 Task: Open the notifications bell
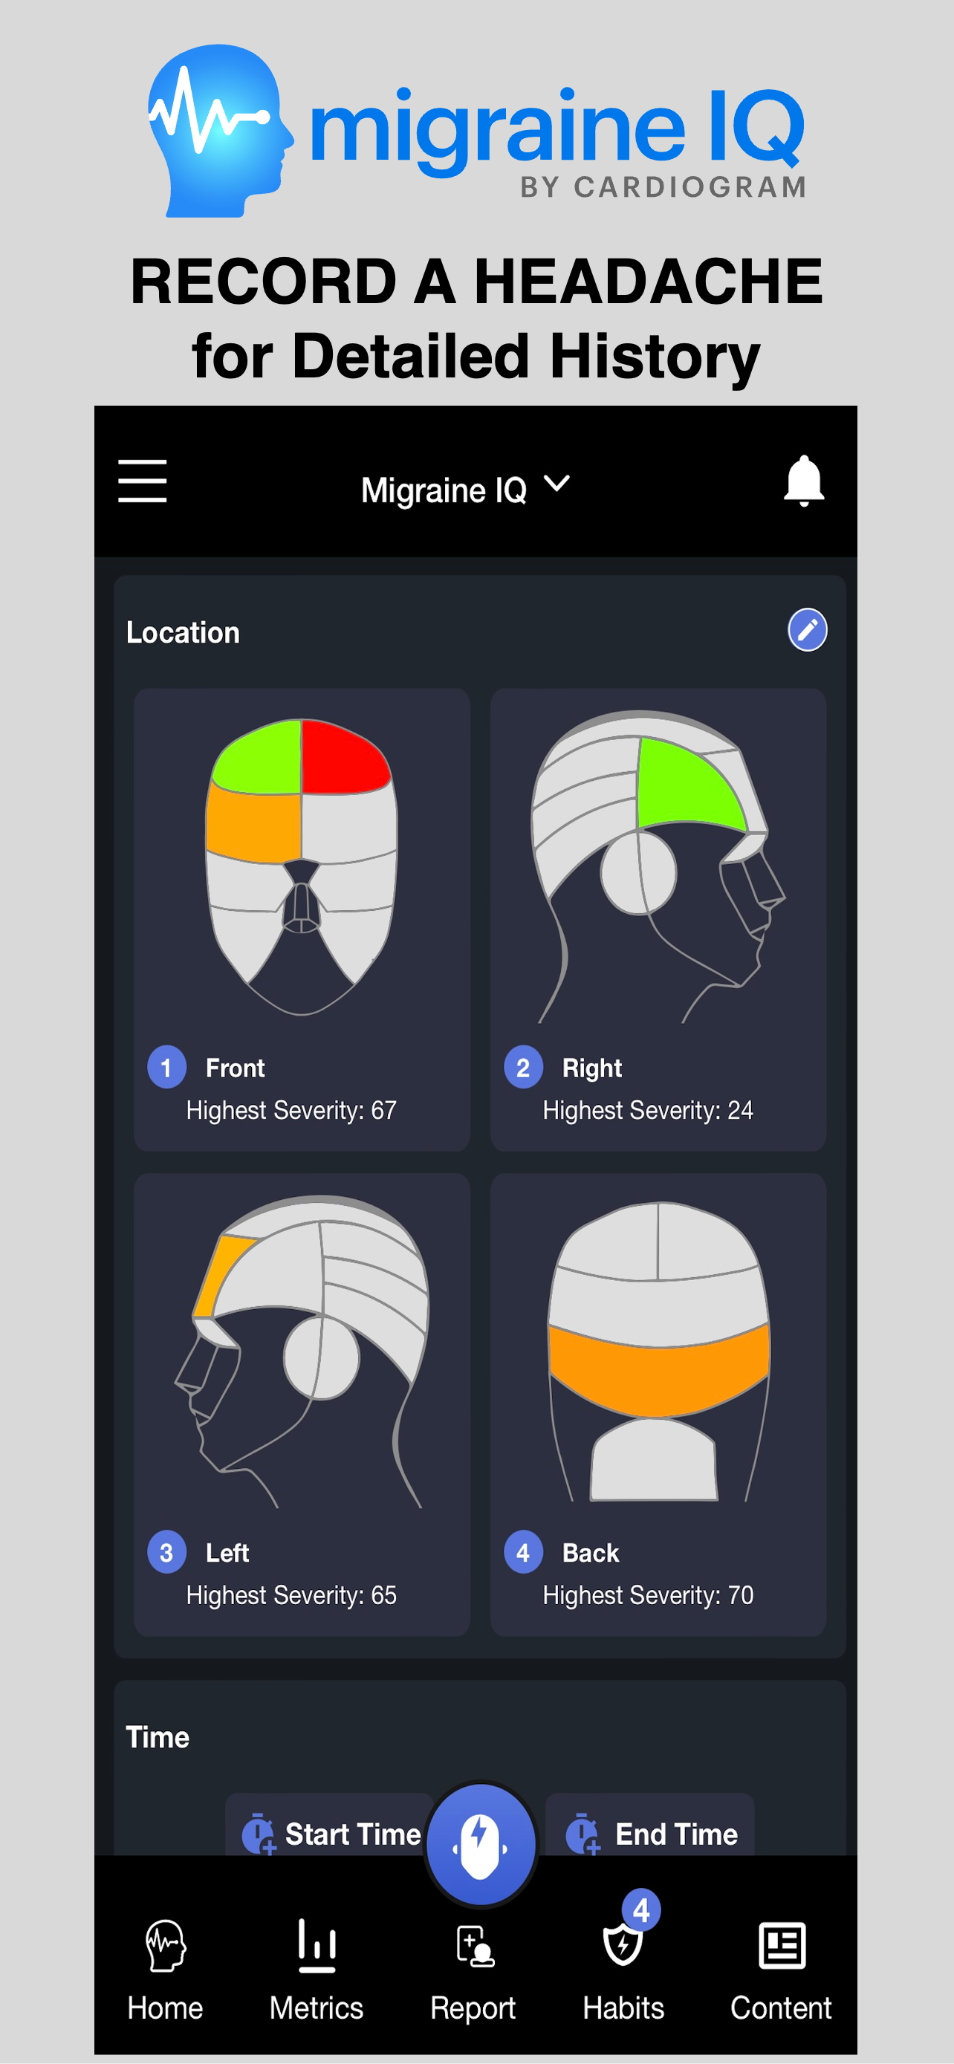click(803, 481)
